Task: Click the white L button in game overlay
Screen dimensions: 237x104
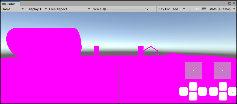Action: tap(232, 91)
